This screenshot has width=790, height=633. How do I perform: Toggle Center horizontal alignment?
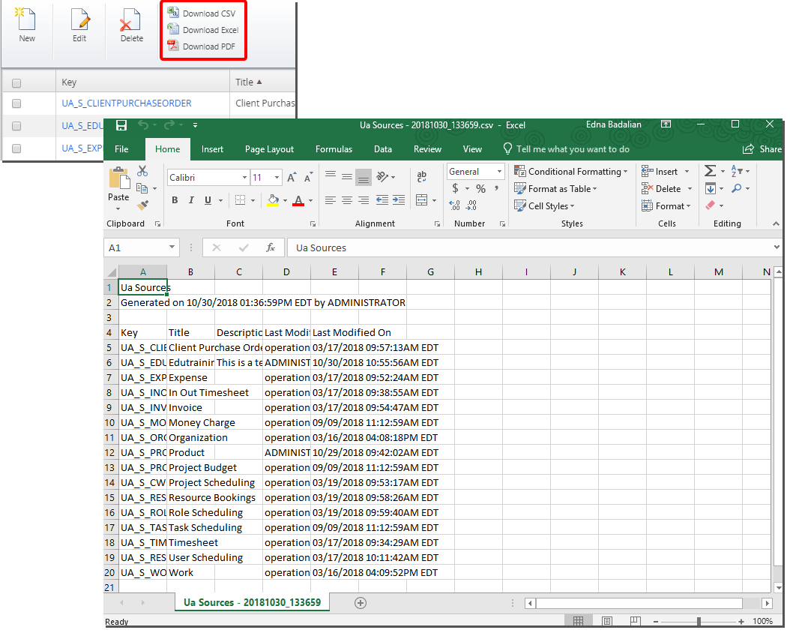pos(346,200)
